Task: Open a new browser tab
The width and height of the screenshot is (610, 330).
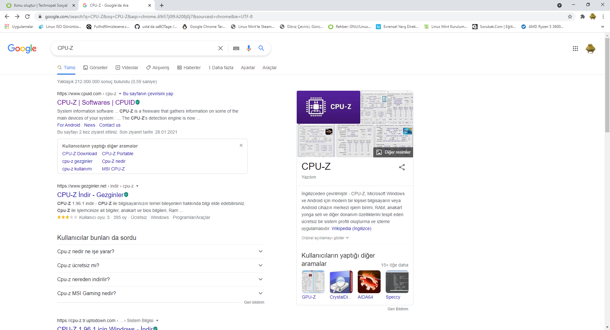Action: coord(162,5)
